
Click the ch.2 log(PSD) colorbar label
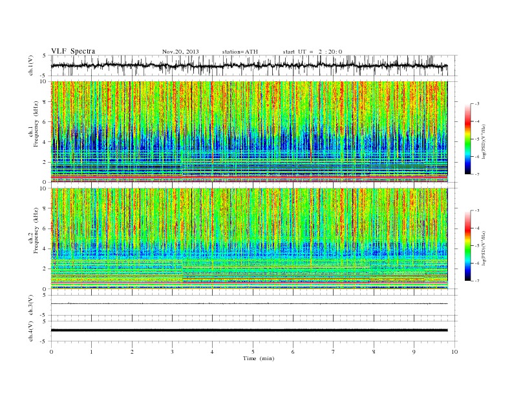[x=484, y=248]
